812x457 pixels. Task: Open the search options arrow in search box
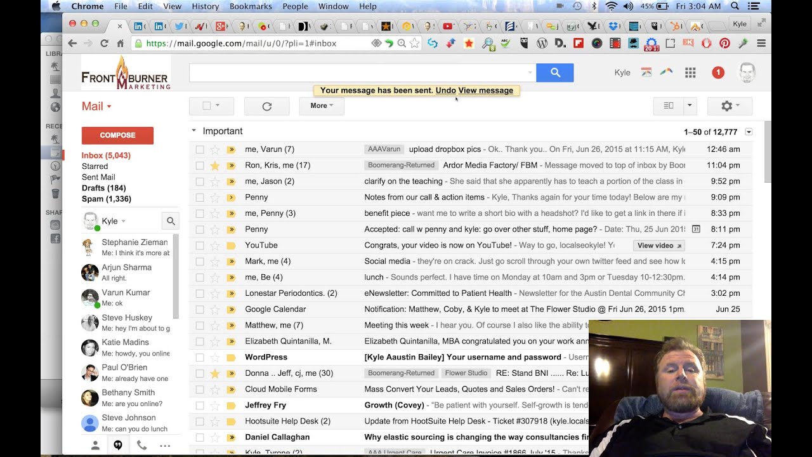(x=530, y=73)
